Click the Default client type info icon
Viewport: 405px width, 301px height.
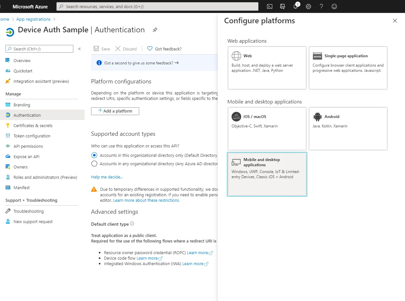click(x=132, y=224)
